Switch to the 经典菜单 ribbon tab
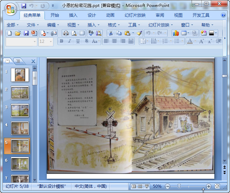Viewport: 230px width, 193px height. (x=32, y=15)
